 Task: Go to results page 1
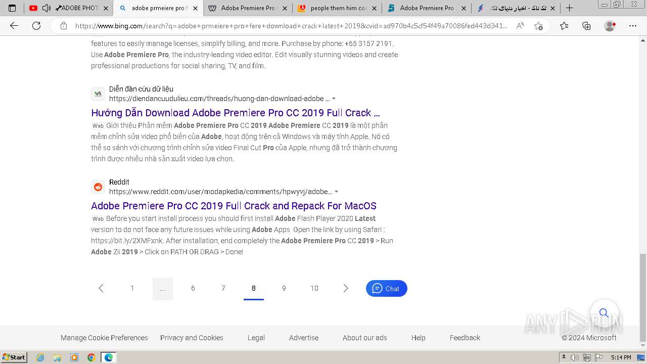tap(132, 288)
